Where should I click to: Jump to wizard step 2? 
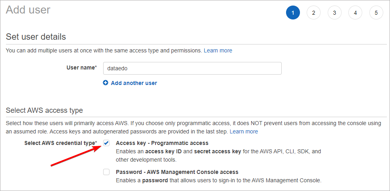[314, 12]
